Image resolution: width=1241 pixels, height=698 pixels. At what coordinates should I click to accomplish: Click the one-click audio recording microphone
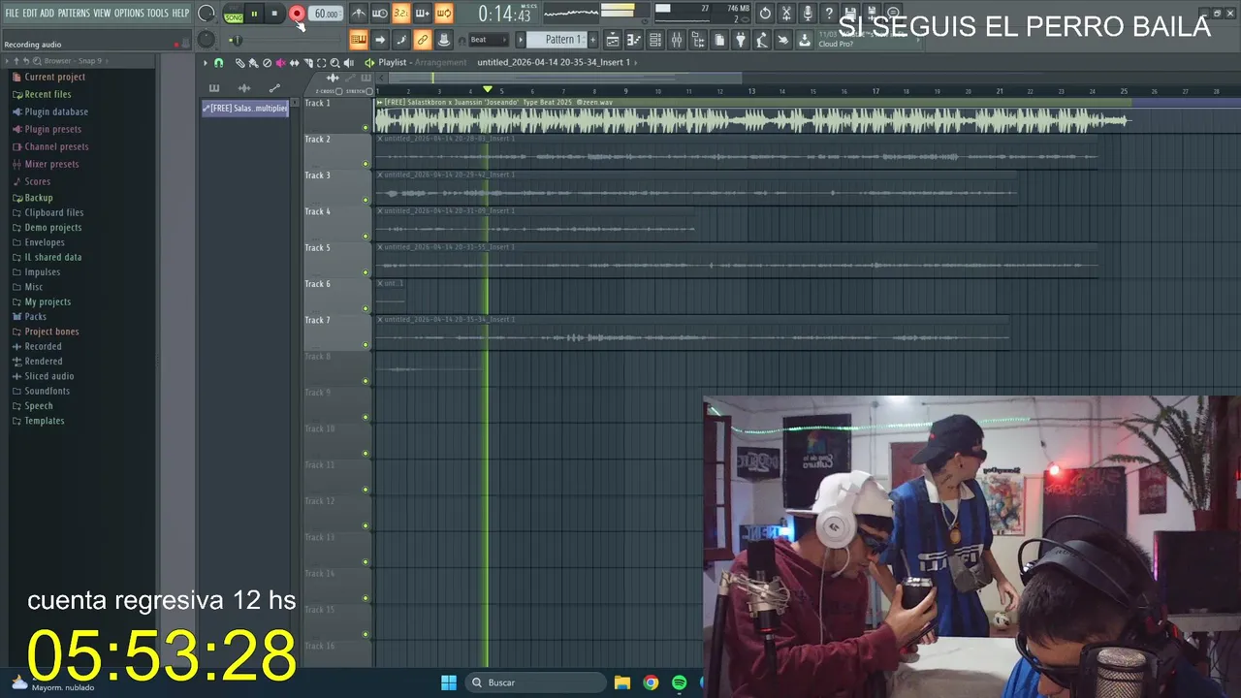[x=808, y=14]
